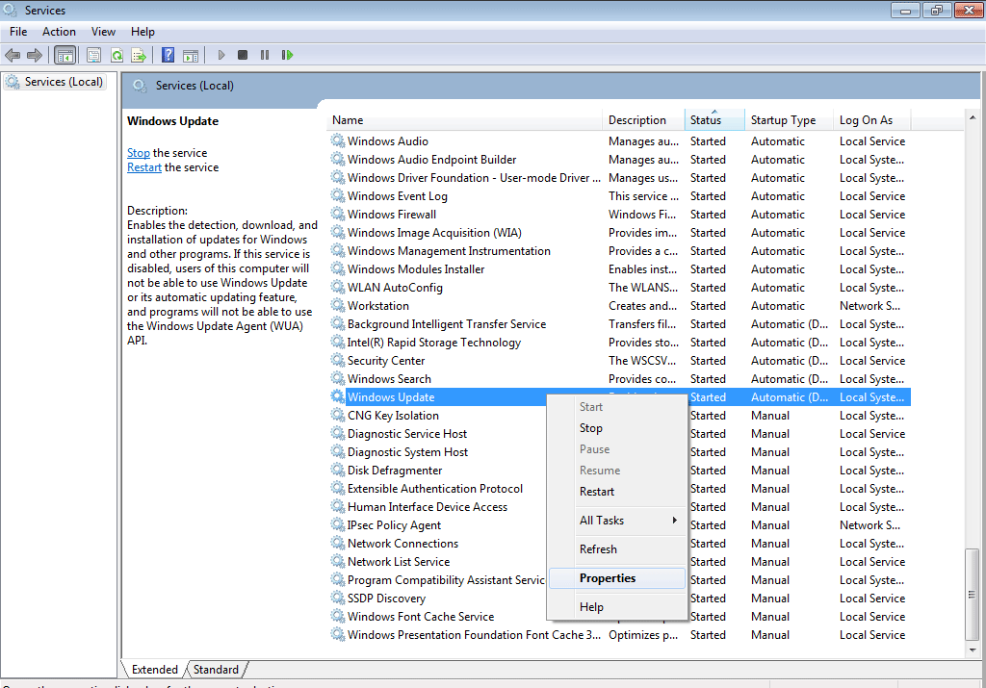
Task: Select Human Interface Device Access service
Action: (x=619, y=506)
